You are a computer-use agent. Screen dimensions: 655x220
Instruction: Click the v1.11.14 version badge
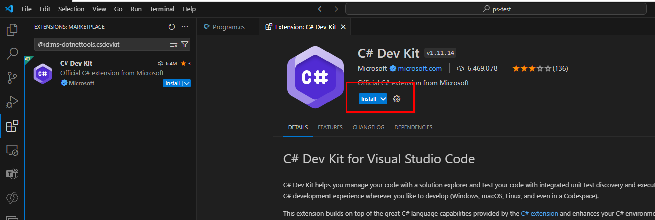tap(440, 53)
